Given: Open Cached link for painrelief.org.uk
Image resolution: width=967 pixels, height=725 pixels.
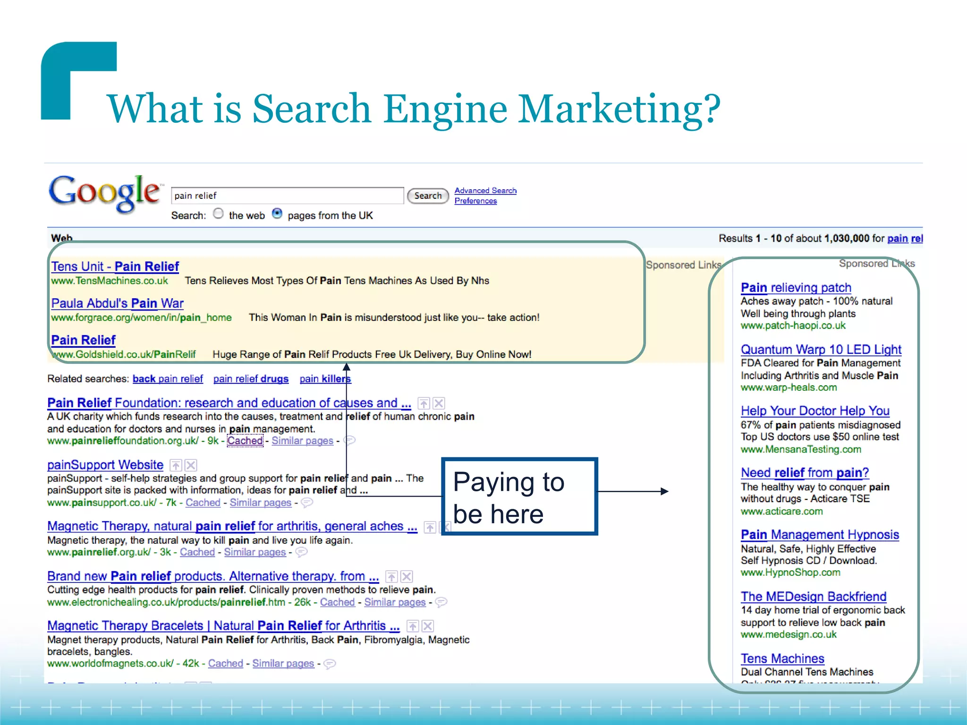Looking at the screenshot, I should [x=197, y=552].
